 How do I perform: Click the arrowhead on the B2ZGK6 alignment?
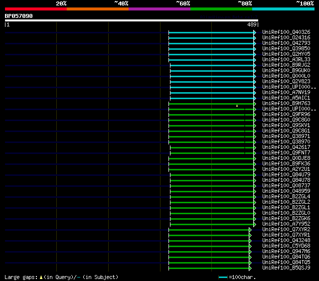[x=255, y=219]
